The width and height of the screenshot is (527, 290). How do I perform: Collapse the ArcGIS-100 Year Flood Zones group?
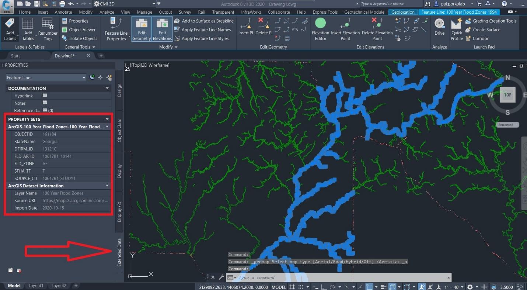(x=107, y=127)
